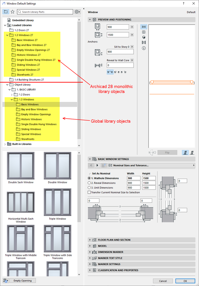Expand the Model panel
The height and width of the screenshot is (286, 199).
[90, 246]
